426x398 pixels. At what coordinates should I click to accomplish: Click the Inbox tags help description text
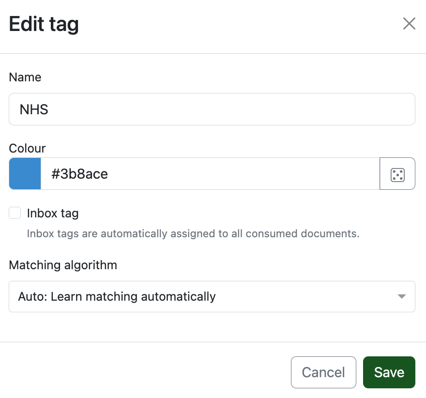[x=193, y=234]
